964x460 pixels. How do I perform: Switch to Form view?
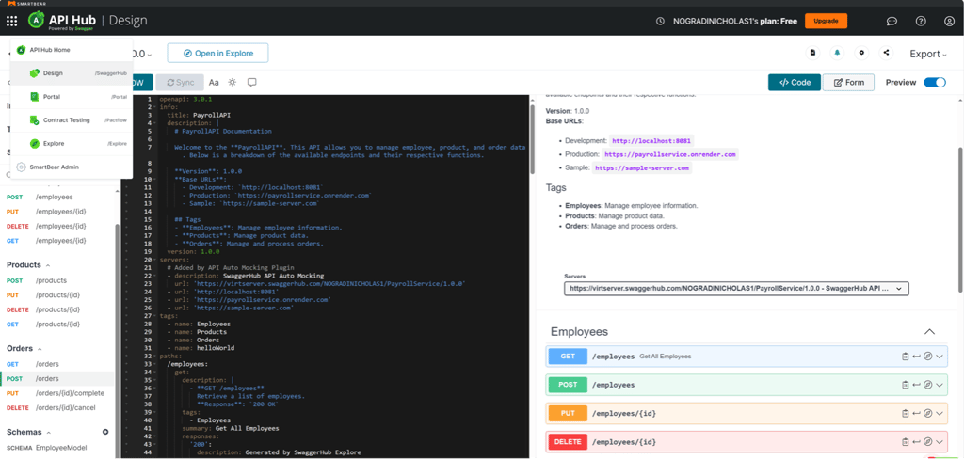848,82
